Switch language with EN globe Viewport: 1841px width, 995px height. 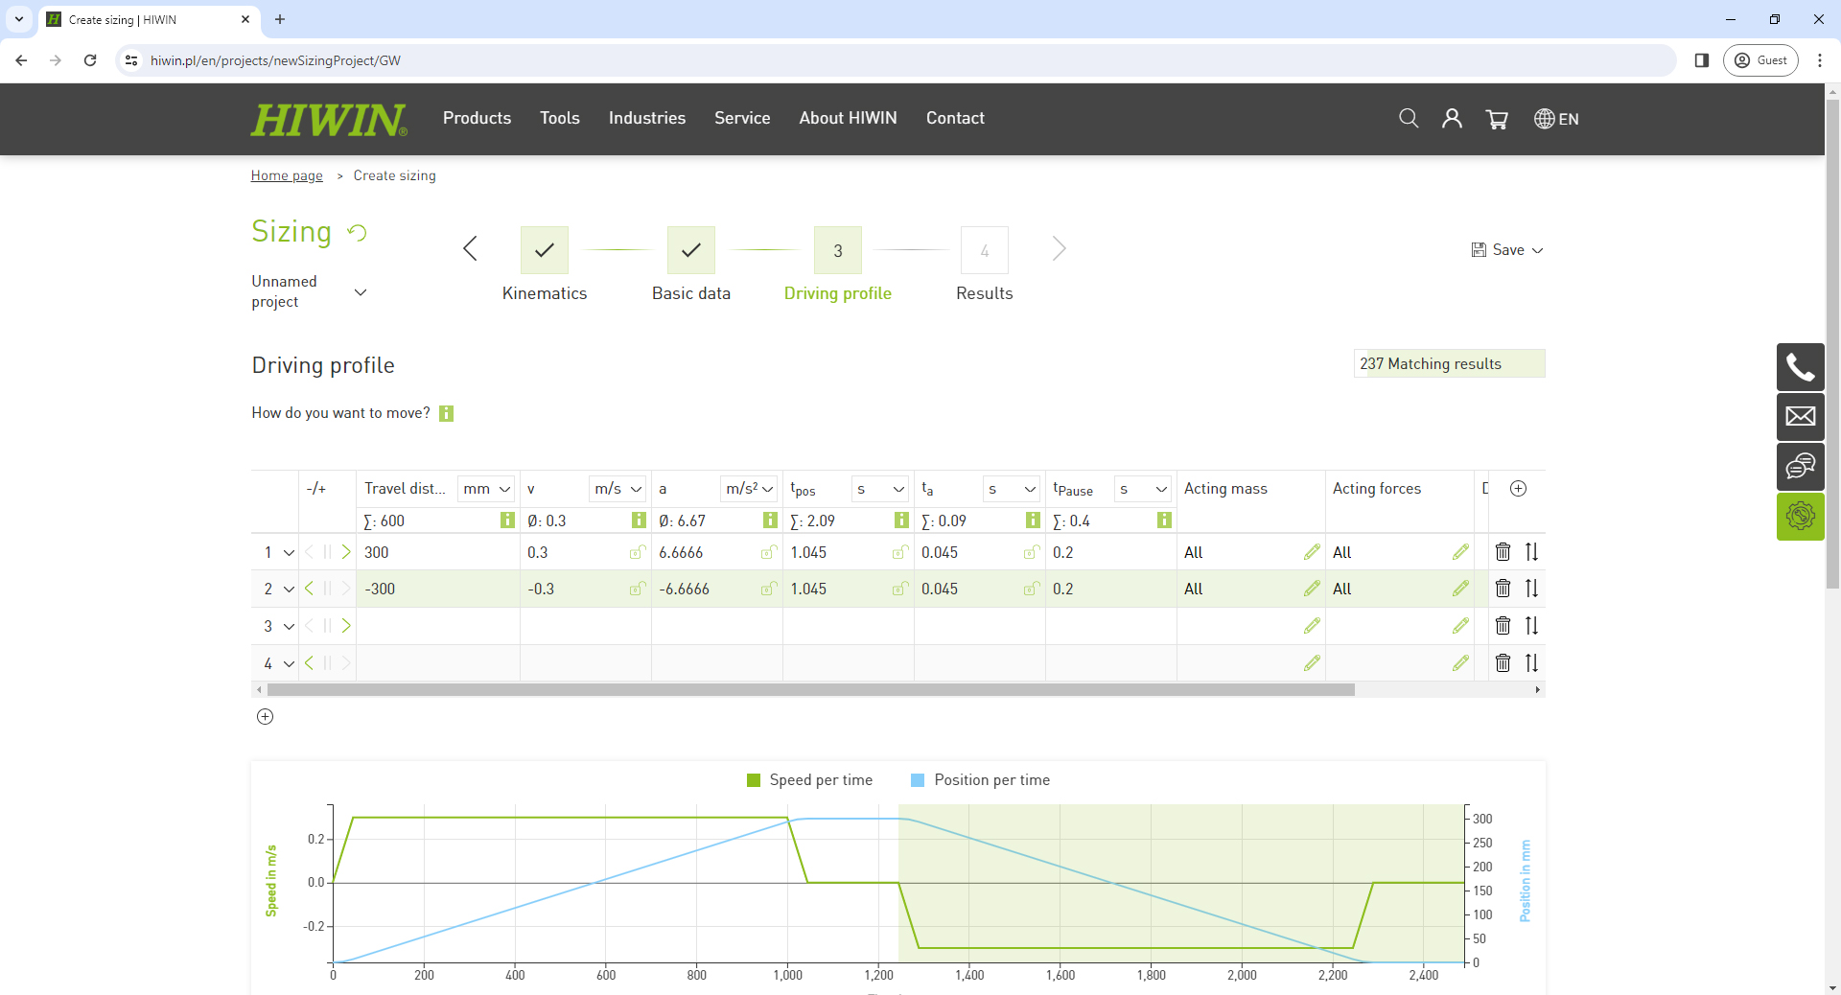click(x=1556, y=119)
